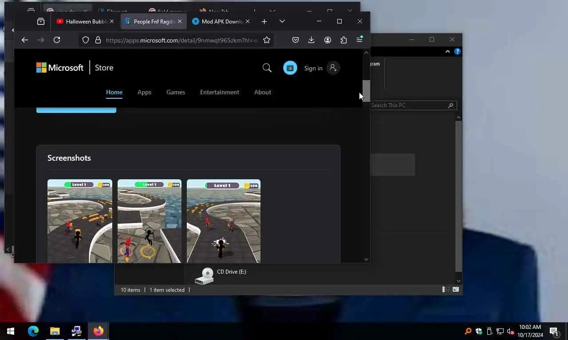Click the muted volume tray icon
The height and width of the screenshot is (340, 568).
pyautogui.click(x=511, y=331)
